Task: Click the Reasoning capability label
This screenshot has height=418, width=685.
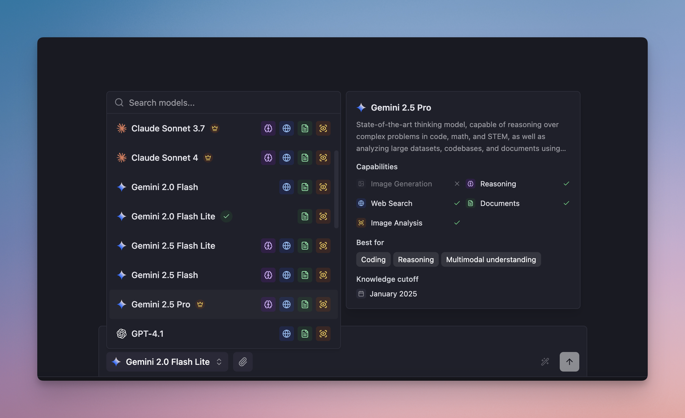Action: click(x=498, y=184)
